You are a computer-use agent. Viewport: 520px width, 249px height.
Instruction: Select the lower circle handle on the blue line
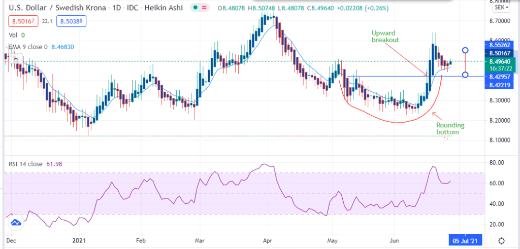point(465,75)
